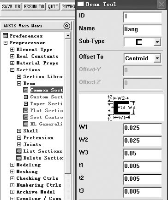Collapse the Sections tree node
Viewport: 168px width, 200px height.
(x=12, y=70)
